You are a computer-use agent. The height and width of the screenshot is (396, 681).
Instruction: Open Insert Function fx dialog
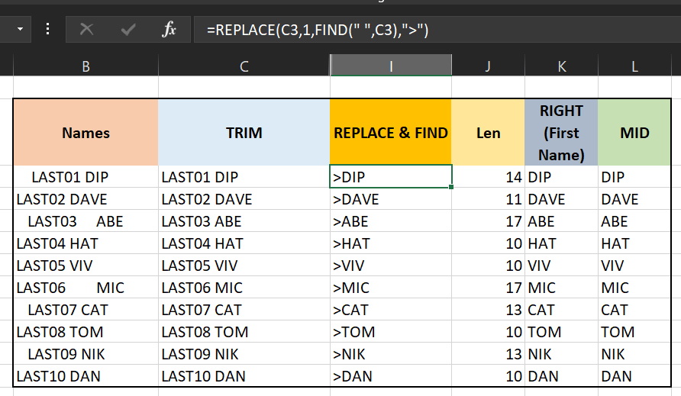click(x=169, y=30)
